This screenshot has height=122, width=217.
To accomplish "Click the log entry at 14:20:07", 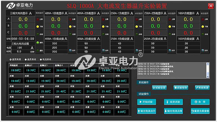I will point(155,72).
